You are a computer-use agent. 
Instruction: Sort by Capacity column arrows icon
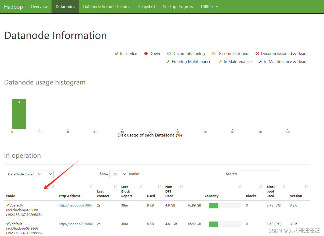point(240,187)
